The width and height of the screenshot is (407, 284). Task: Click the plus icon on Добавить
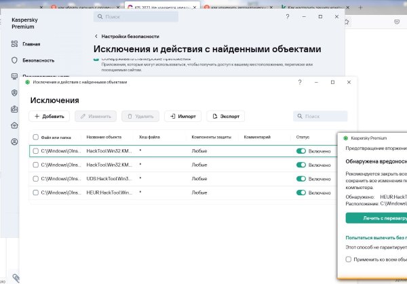tap(37, 116)
